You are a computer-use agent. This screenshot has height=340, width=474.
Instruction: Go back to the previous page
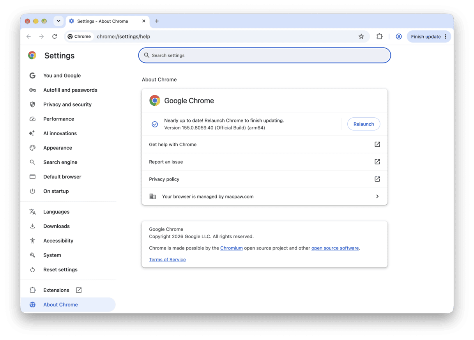(x=28, y=37)
